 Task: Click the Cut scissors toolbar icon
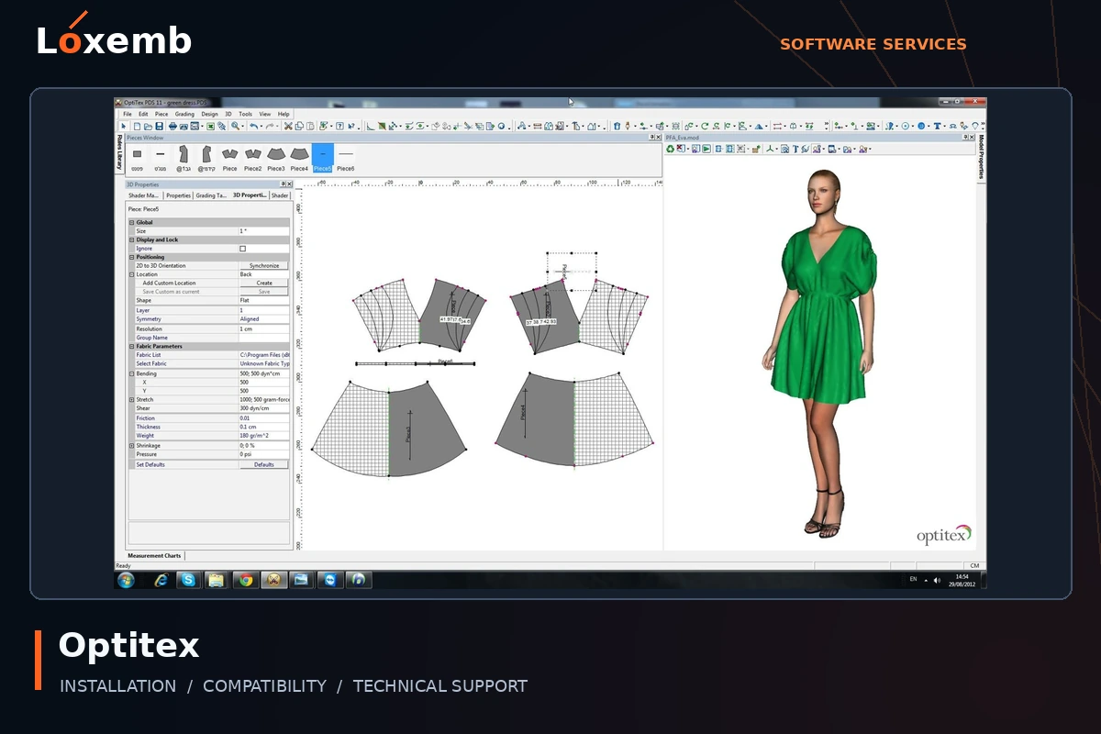coord(288,126)
